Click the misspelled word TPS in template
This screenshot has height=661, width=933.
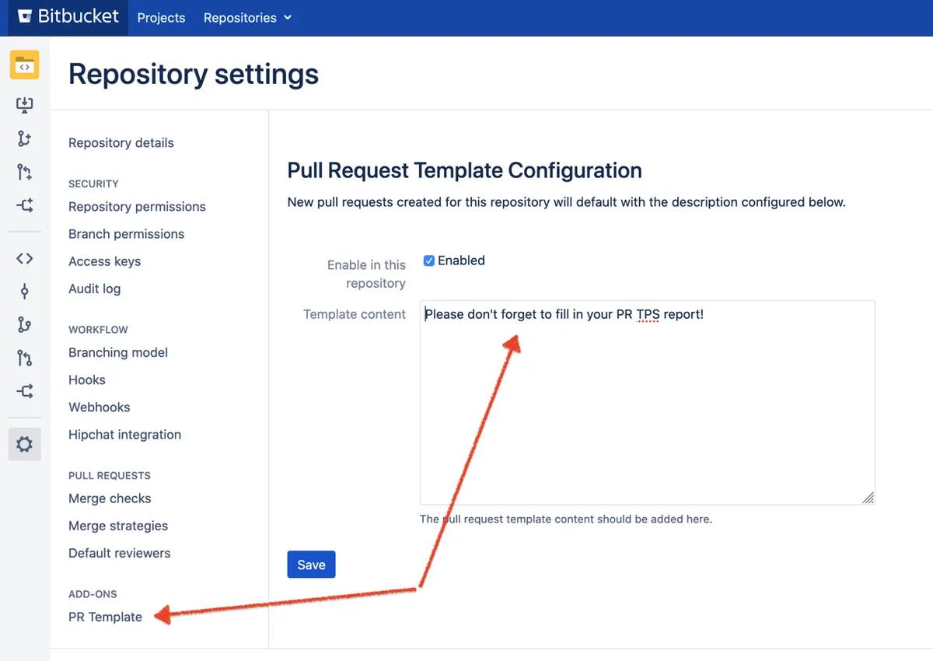click(x=648, y=314)
